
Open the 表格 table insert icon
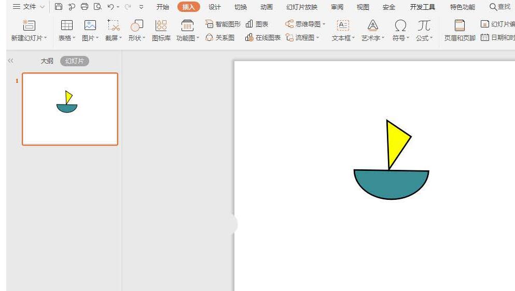[x=67, y=25]
